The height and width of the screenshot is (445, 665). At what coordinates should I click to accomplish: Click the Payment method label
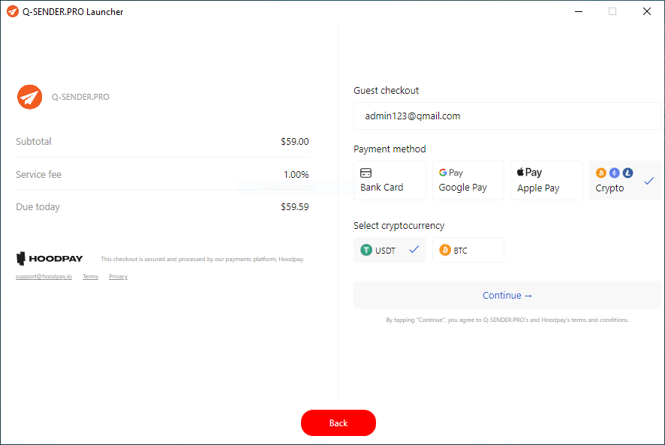point(390,149)
